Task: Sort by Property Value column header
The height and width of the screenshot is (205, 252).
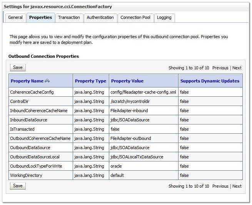Action: (127, 81)
